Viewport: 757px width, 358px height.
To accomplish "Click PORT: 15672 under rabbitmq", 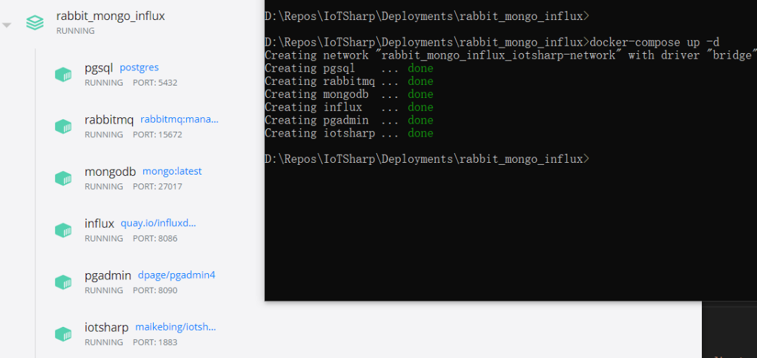I will pyautogui.click(x=157, y=135).
